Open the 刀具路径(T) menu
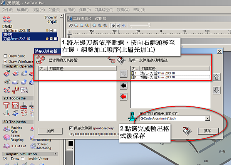The width and height of the screenshot is (231, 165). (104, 10)
